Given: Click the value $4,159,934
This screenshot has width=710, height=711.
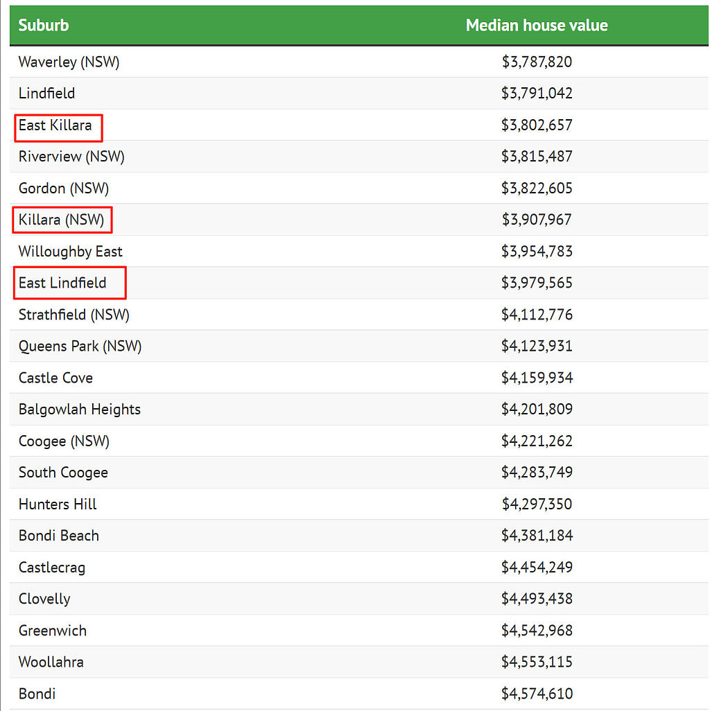Looking at the screenshot, I should point(537,378).
